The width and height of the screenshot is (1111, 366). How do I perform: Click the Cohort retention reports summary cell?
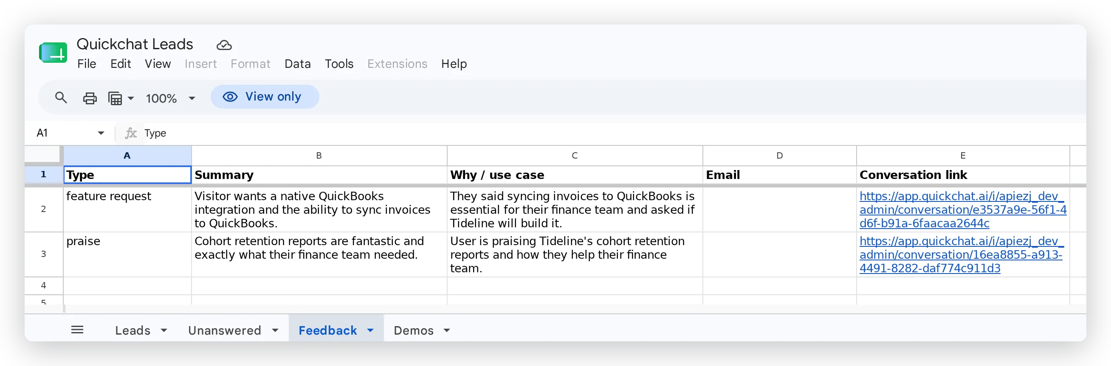(x=319, y=254)
